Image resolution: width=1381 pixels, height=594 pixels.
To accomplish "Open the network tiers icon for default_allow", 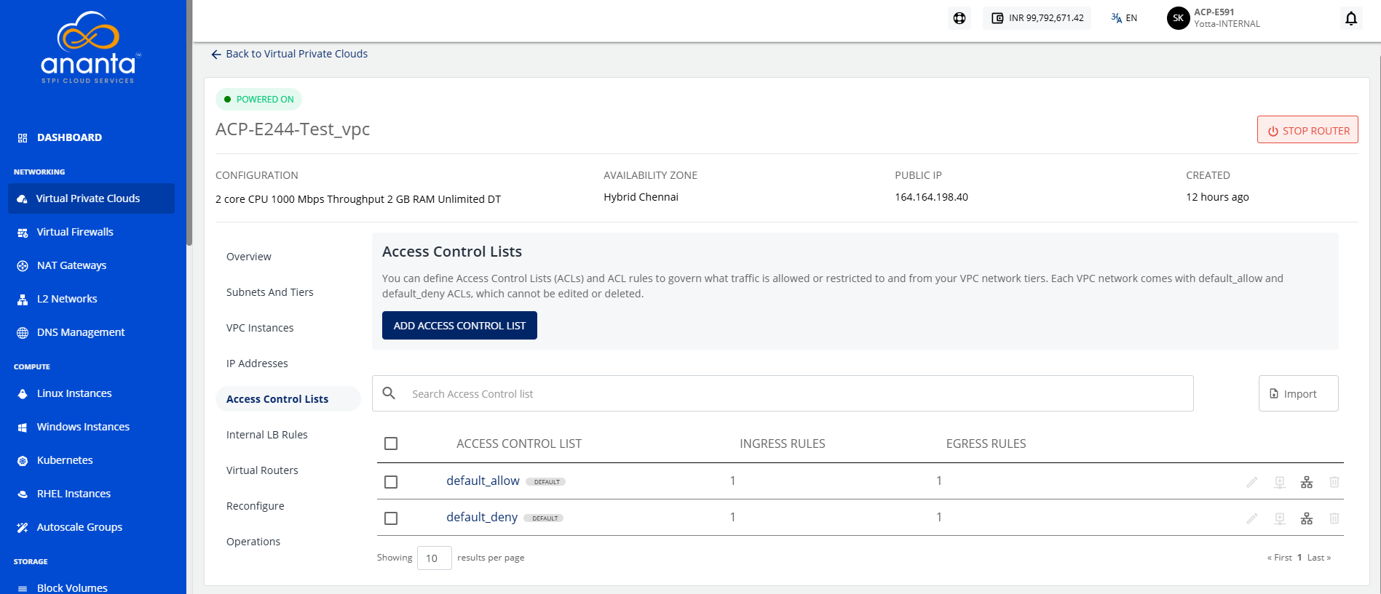I will (x=1307, y=482).
